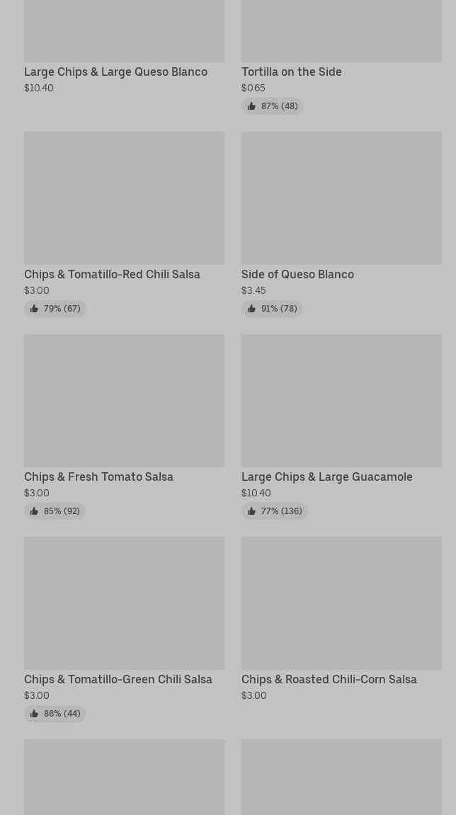Click thumbs-up icon for Tomatillo-Red Chili Salsa
The height and width of the screenshot is (815, 456).
pyautogui.click(x=34, y=309)
